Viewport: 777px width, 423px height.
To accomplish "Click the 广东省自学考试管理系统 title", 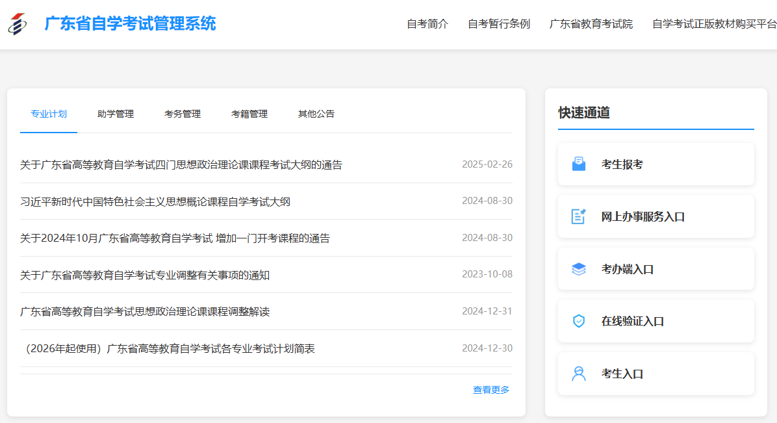I will (x=131, y=24).
